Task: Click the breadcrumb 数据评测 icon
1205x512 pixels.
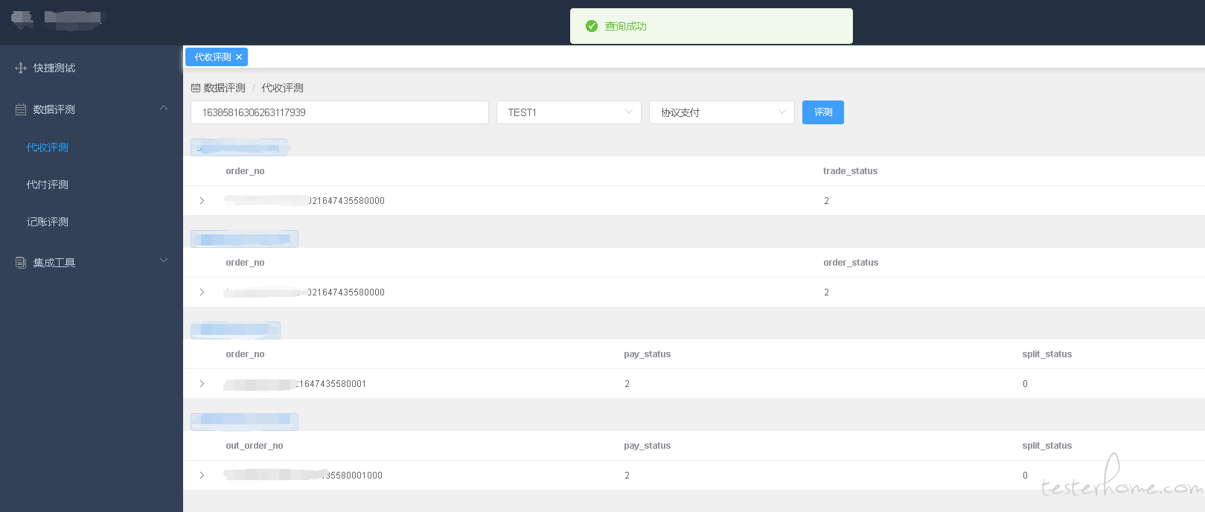Action: click(x=196, y=88)
